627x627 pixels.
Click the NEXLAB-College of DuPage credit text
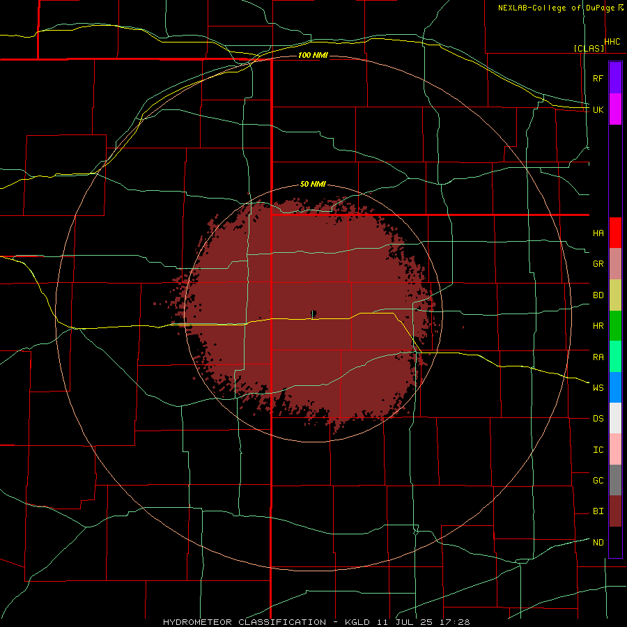pos(556,8)
